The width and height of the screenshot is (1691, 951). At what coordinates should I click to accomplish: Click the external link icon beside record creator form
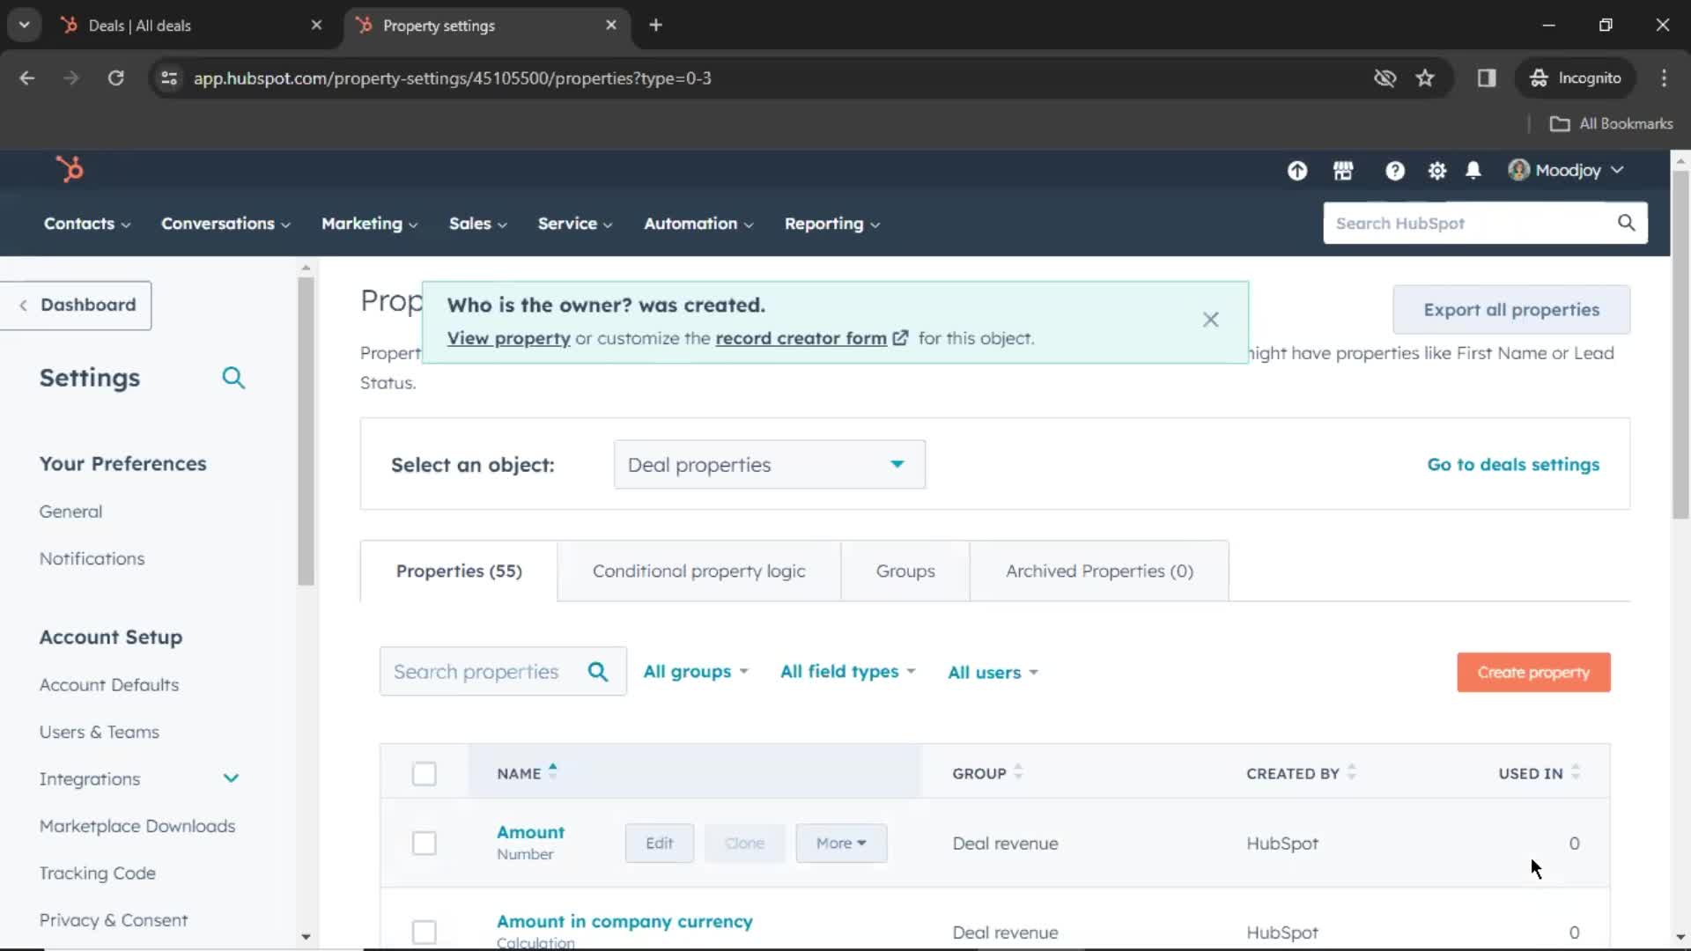coord(900,338)
